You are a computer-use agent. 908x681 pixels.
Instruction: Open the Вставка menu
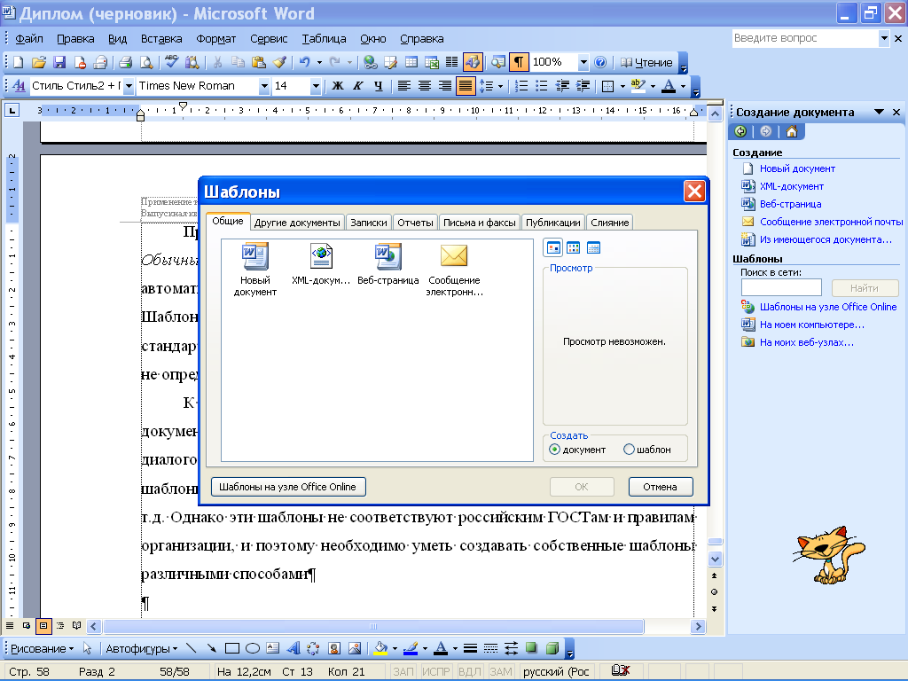161,39
